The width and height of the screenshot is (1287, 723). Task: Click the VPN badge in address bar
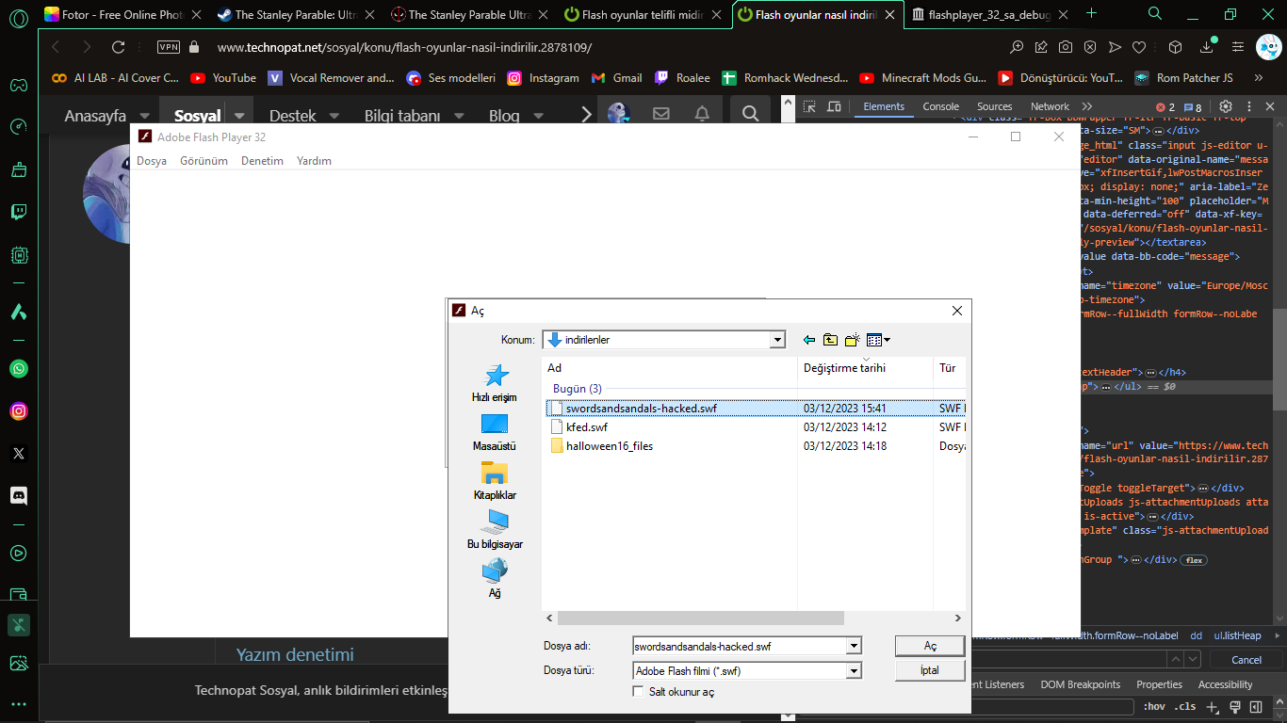tap(169, 47)
